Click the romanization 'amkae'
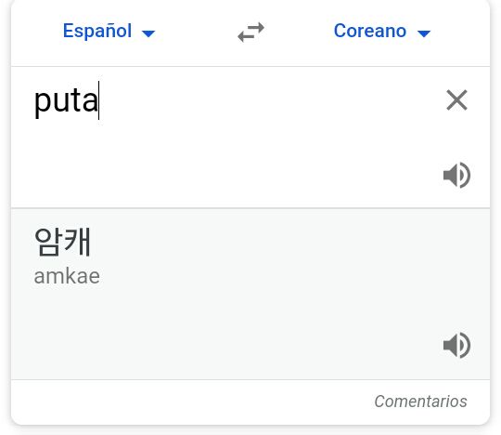Screen dimensions: 501x435 (67, 276)
